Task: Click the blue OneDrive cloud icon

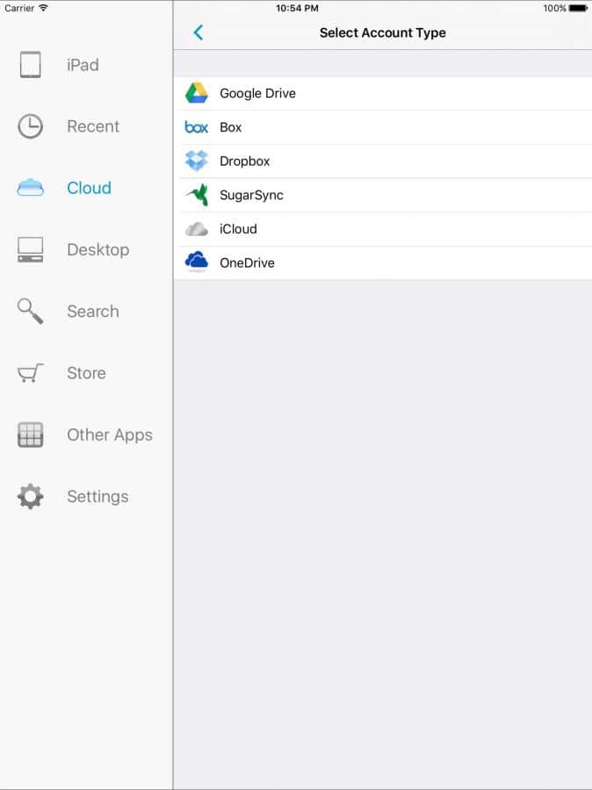Action: 196,262
